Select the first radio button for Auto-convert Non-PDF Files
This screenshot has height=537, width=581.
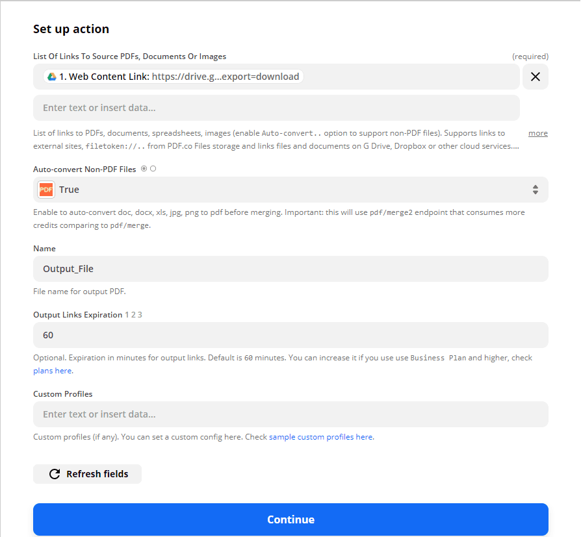point(144,168)
